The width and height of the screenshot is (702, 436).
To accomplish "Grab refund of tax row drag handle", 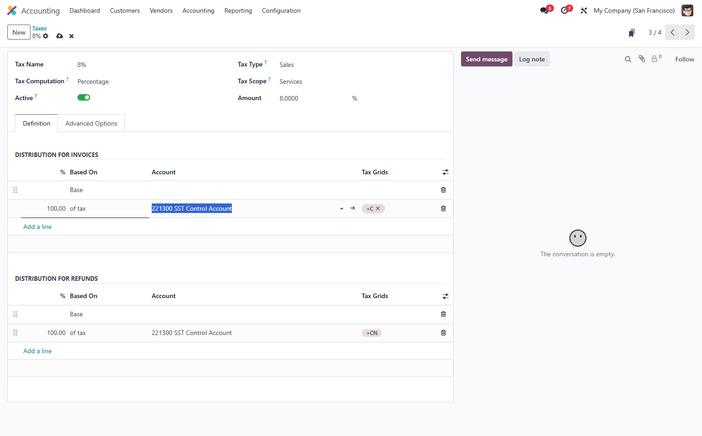I will pyautogui.click(x=15, y=333).
